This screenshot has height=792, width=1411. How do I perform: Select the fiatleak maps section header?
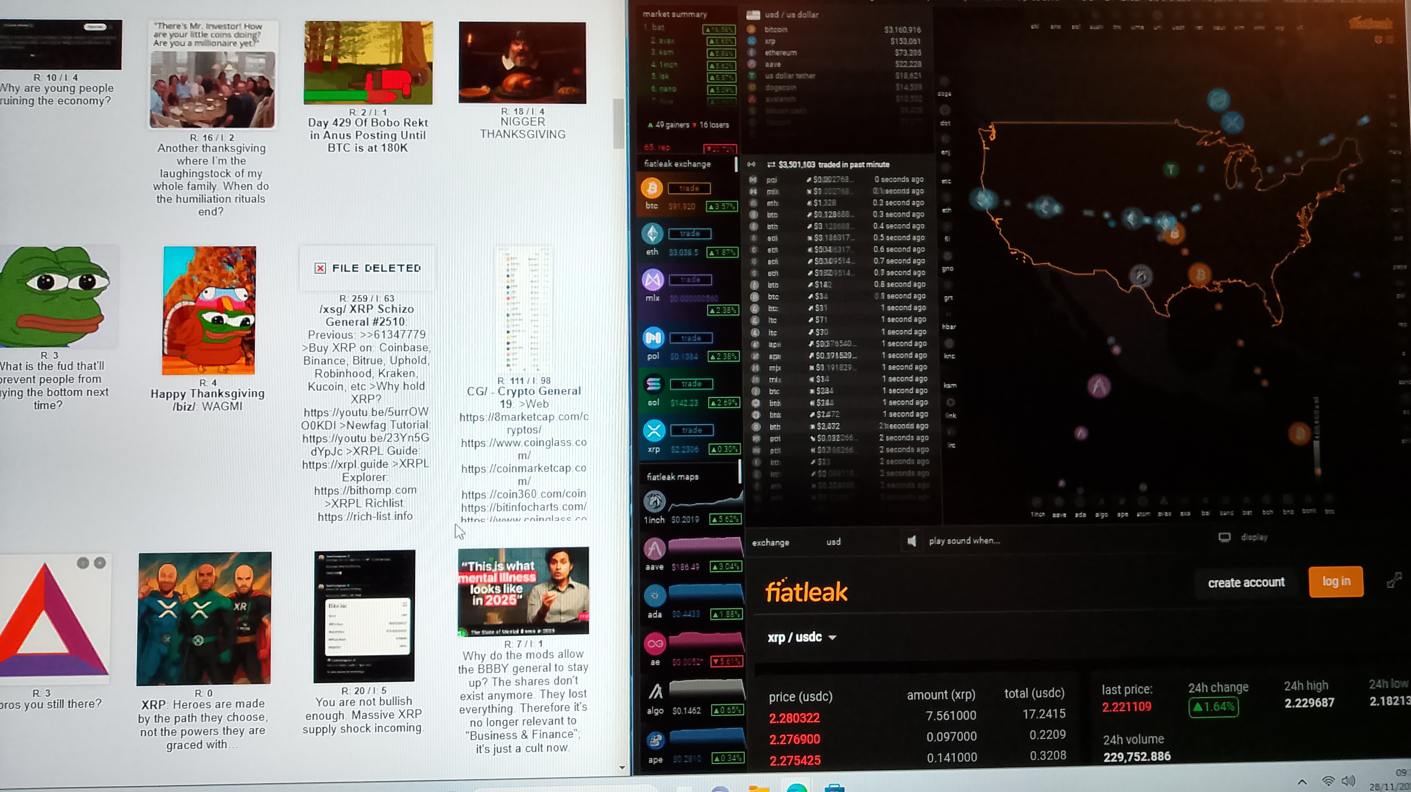673,477
